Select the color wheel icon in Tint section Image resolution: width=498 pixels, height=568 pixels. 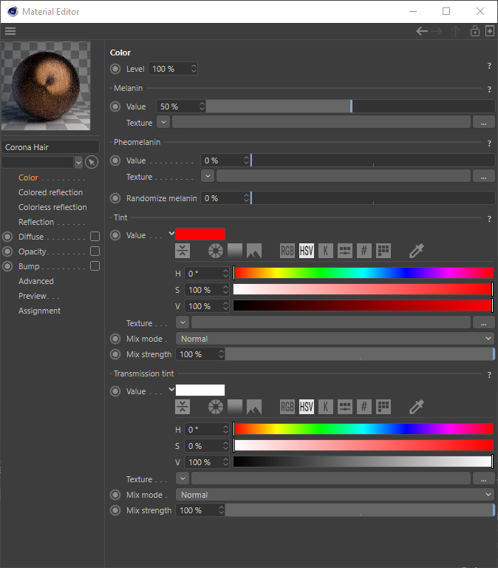pos(216,251)
